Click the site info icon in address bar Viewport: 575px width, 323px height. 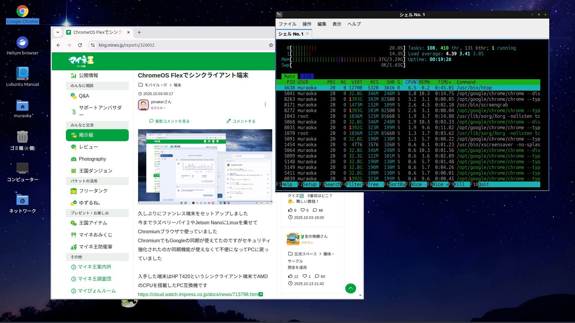93,45
